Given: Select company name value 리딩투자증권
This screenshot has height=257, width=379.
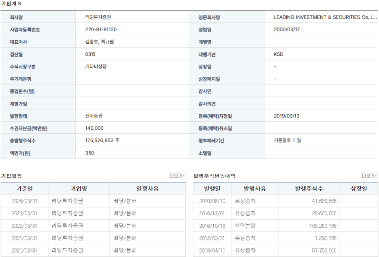Looking at the screenshot, I should (x=98, y=17).
